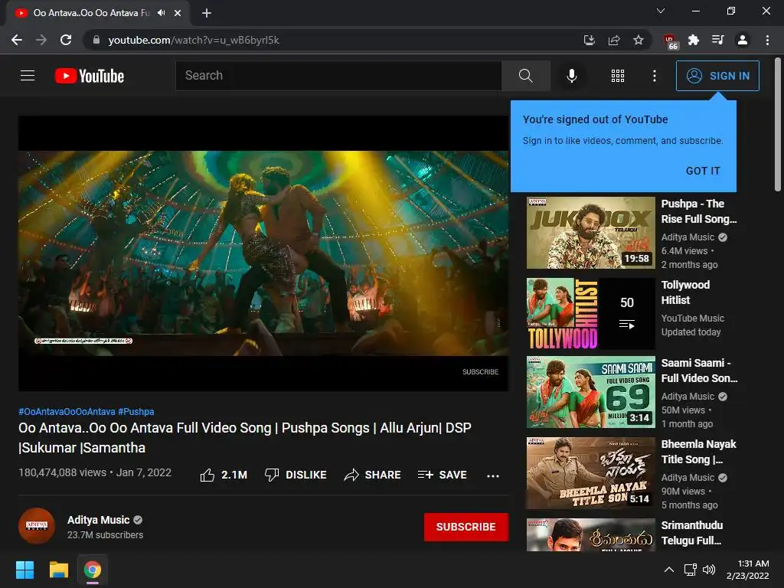
Task: Click the page vertical scrollbar thumb
Action: tap(778, 125)
